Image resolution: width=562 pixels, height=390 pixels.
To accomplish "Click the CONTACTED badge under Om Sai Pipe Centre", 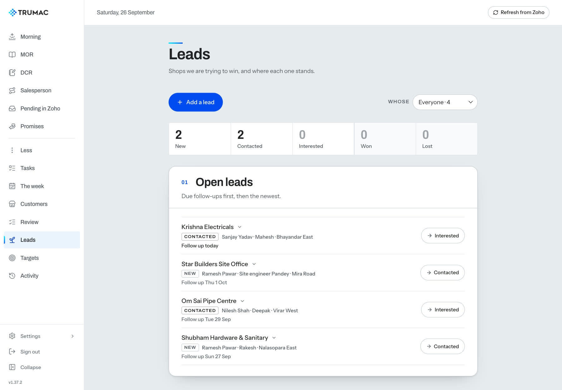I will [200, 311].
